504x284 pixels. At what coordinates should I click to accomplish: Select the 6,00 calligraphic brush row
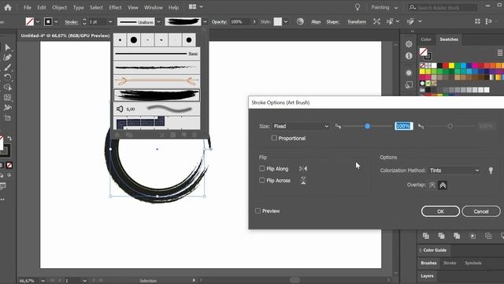(x=157, y=109)
